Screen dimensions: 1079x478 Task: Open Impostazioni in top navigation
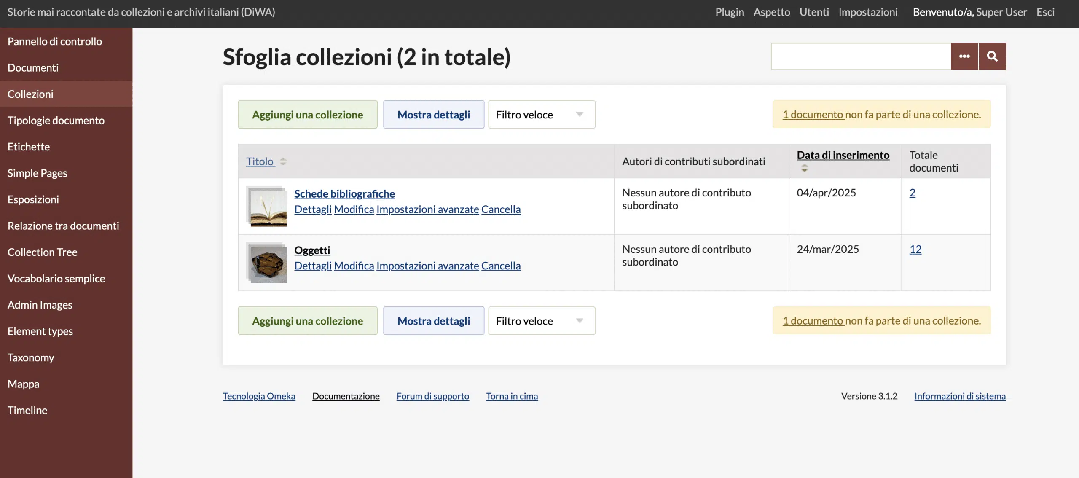(868, 12)
